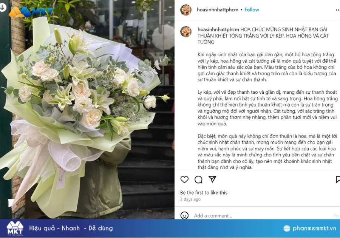
Task: Click the white flower bouquet photo
Action: 87,110
